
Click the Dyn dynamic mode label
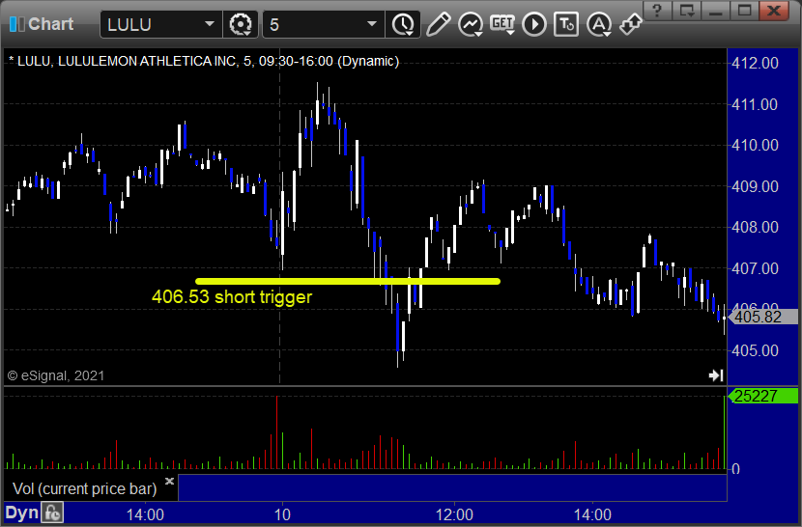(x=22, y=513)
